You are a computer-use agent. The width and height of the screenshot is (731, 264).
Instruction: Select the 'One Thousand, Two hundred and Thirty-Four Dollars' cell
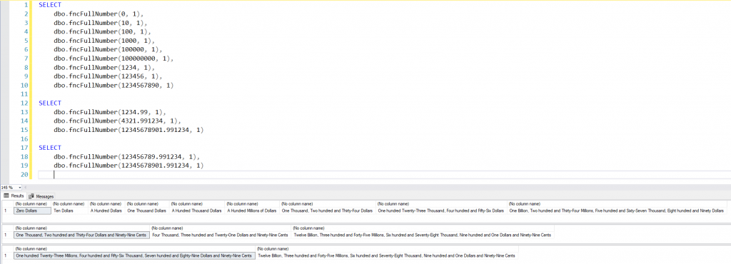[x=328, y=210]
